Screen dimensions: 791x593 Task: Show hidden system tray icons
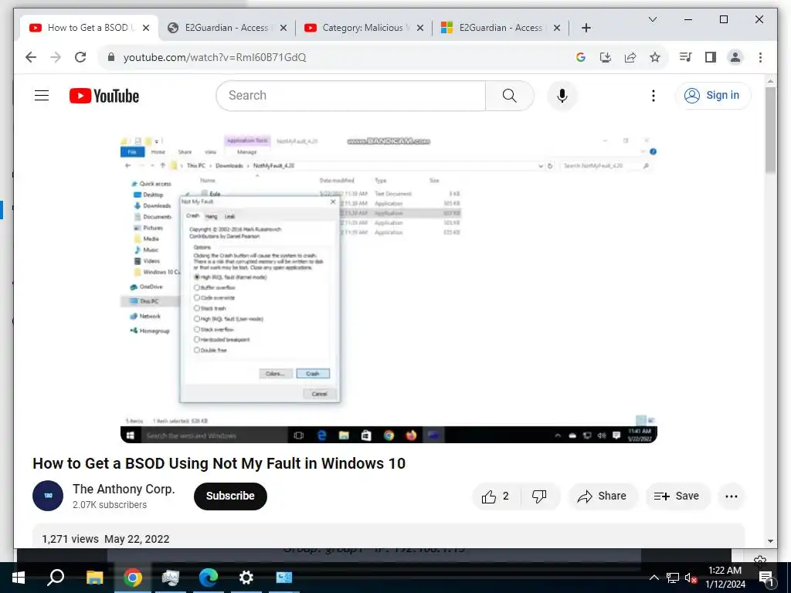point(654,578)
